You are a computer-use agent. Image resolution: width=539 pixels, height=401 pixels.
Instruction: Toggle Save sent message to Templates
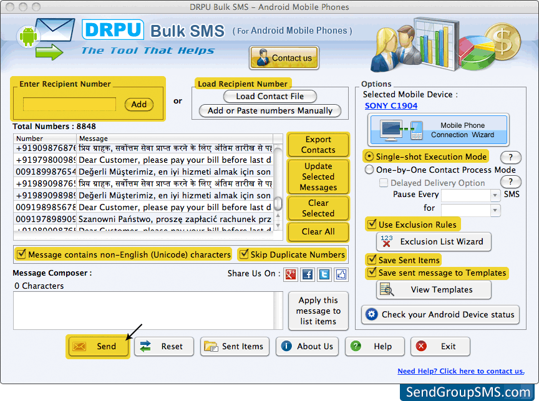pos(372,272)
